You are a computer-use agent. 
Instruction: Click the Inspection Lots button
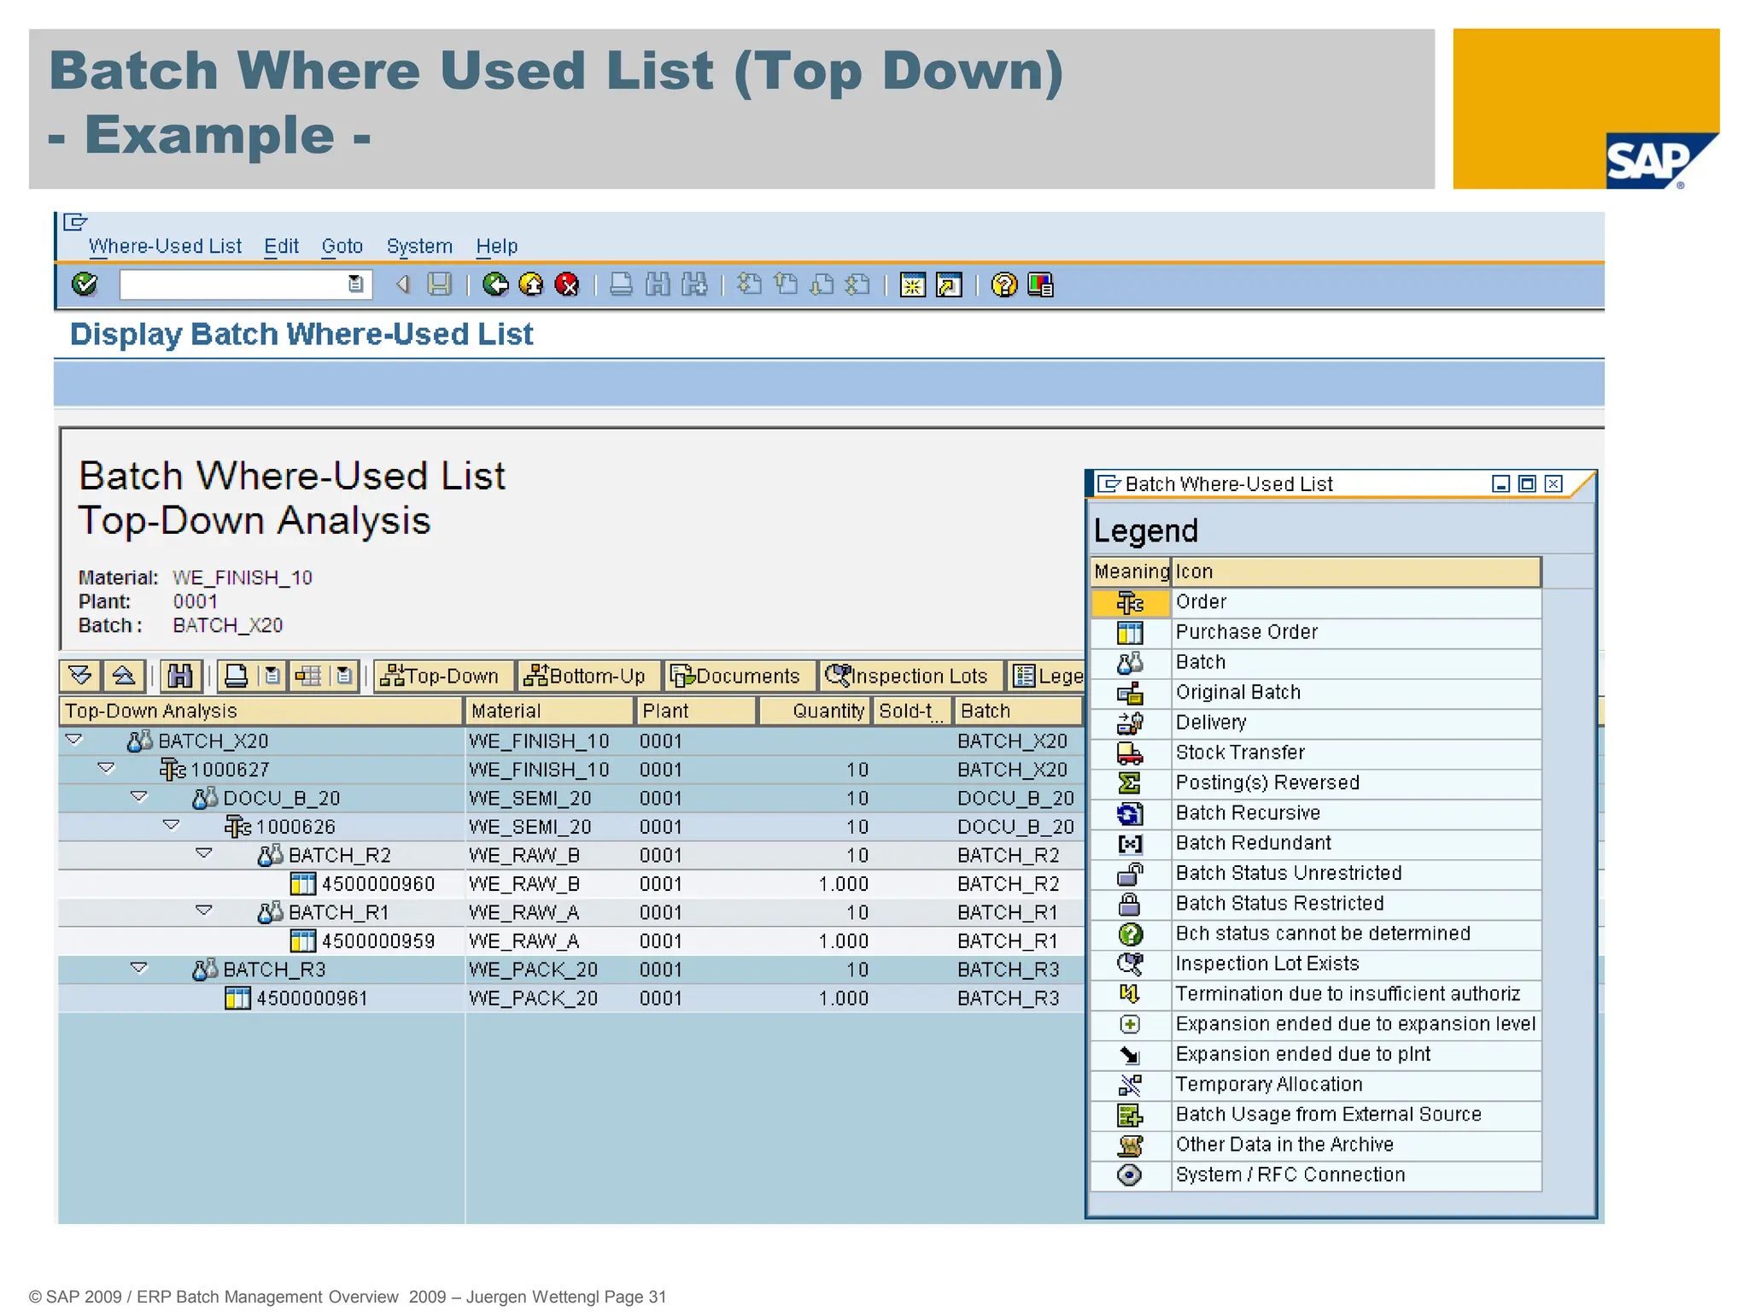click(x=910, y=676)
